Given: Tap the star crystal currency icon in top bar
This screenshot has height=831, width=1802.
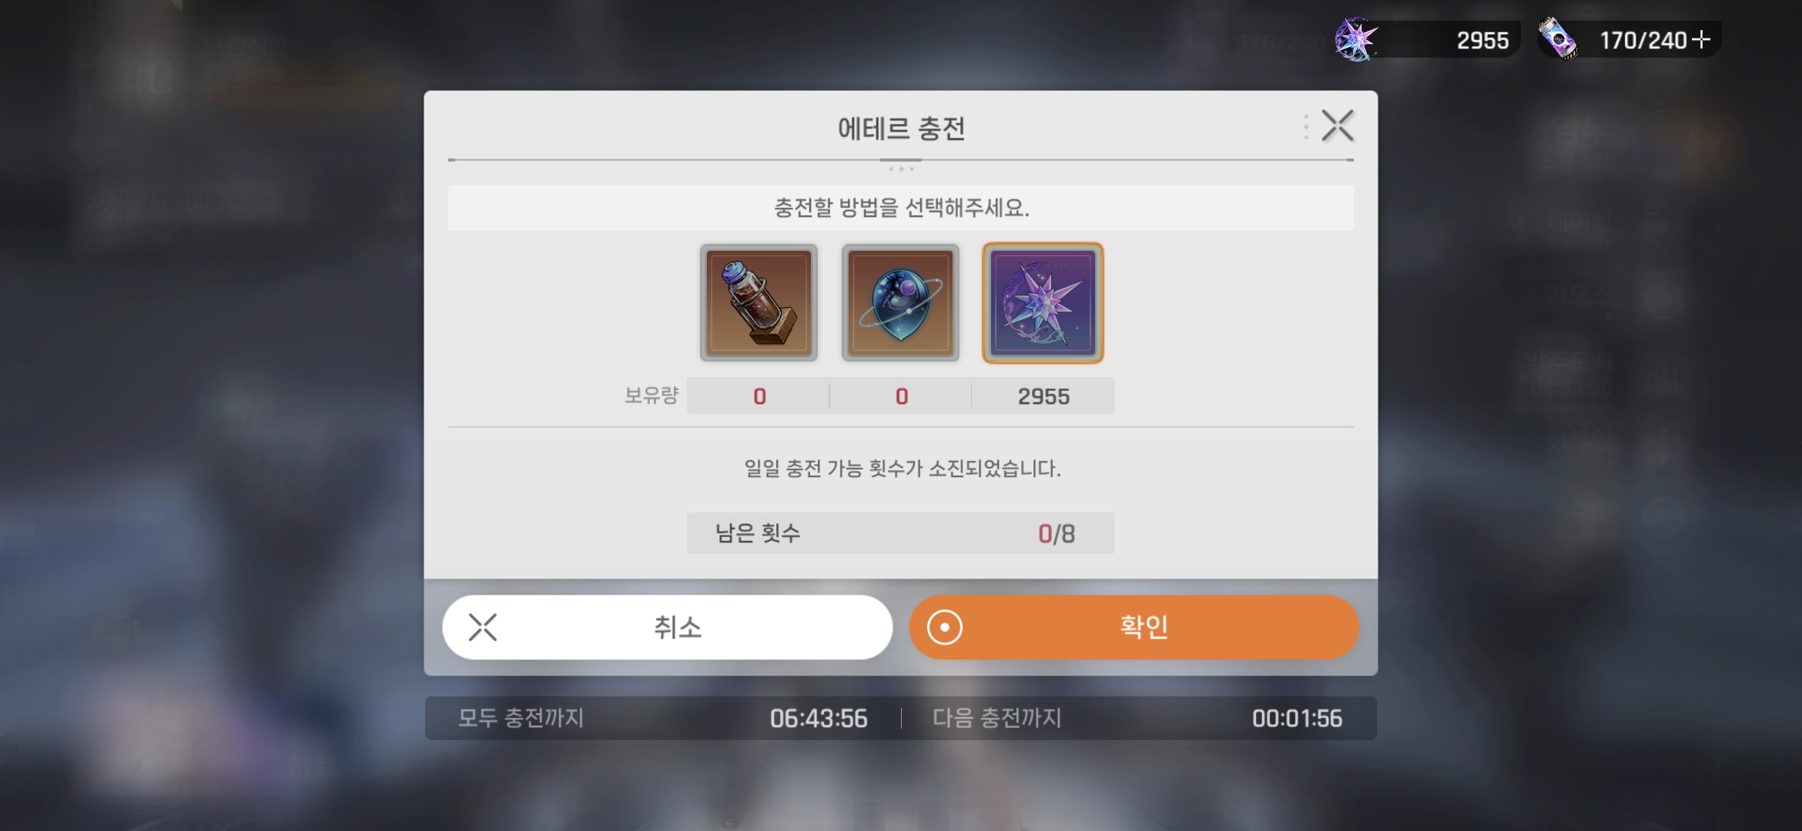Looking at the screenshot, I should point(1356,39).
